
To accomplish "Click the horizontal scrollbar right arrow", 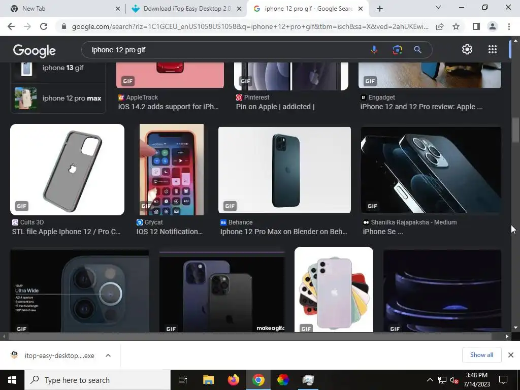I will [507, 336].
